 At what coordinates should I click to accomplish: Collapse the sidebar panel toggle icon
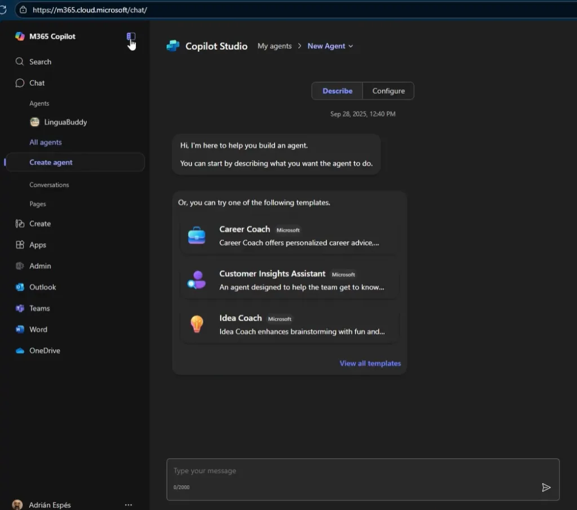tap(131, 36)
